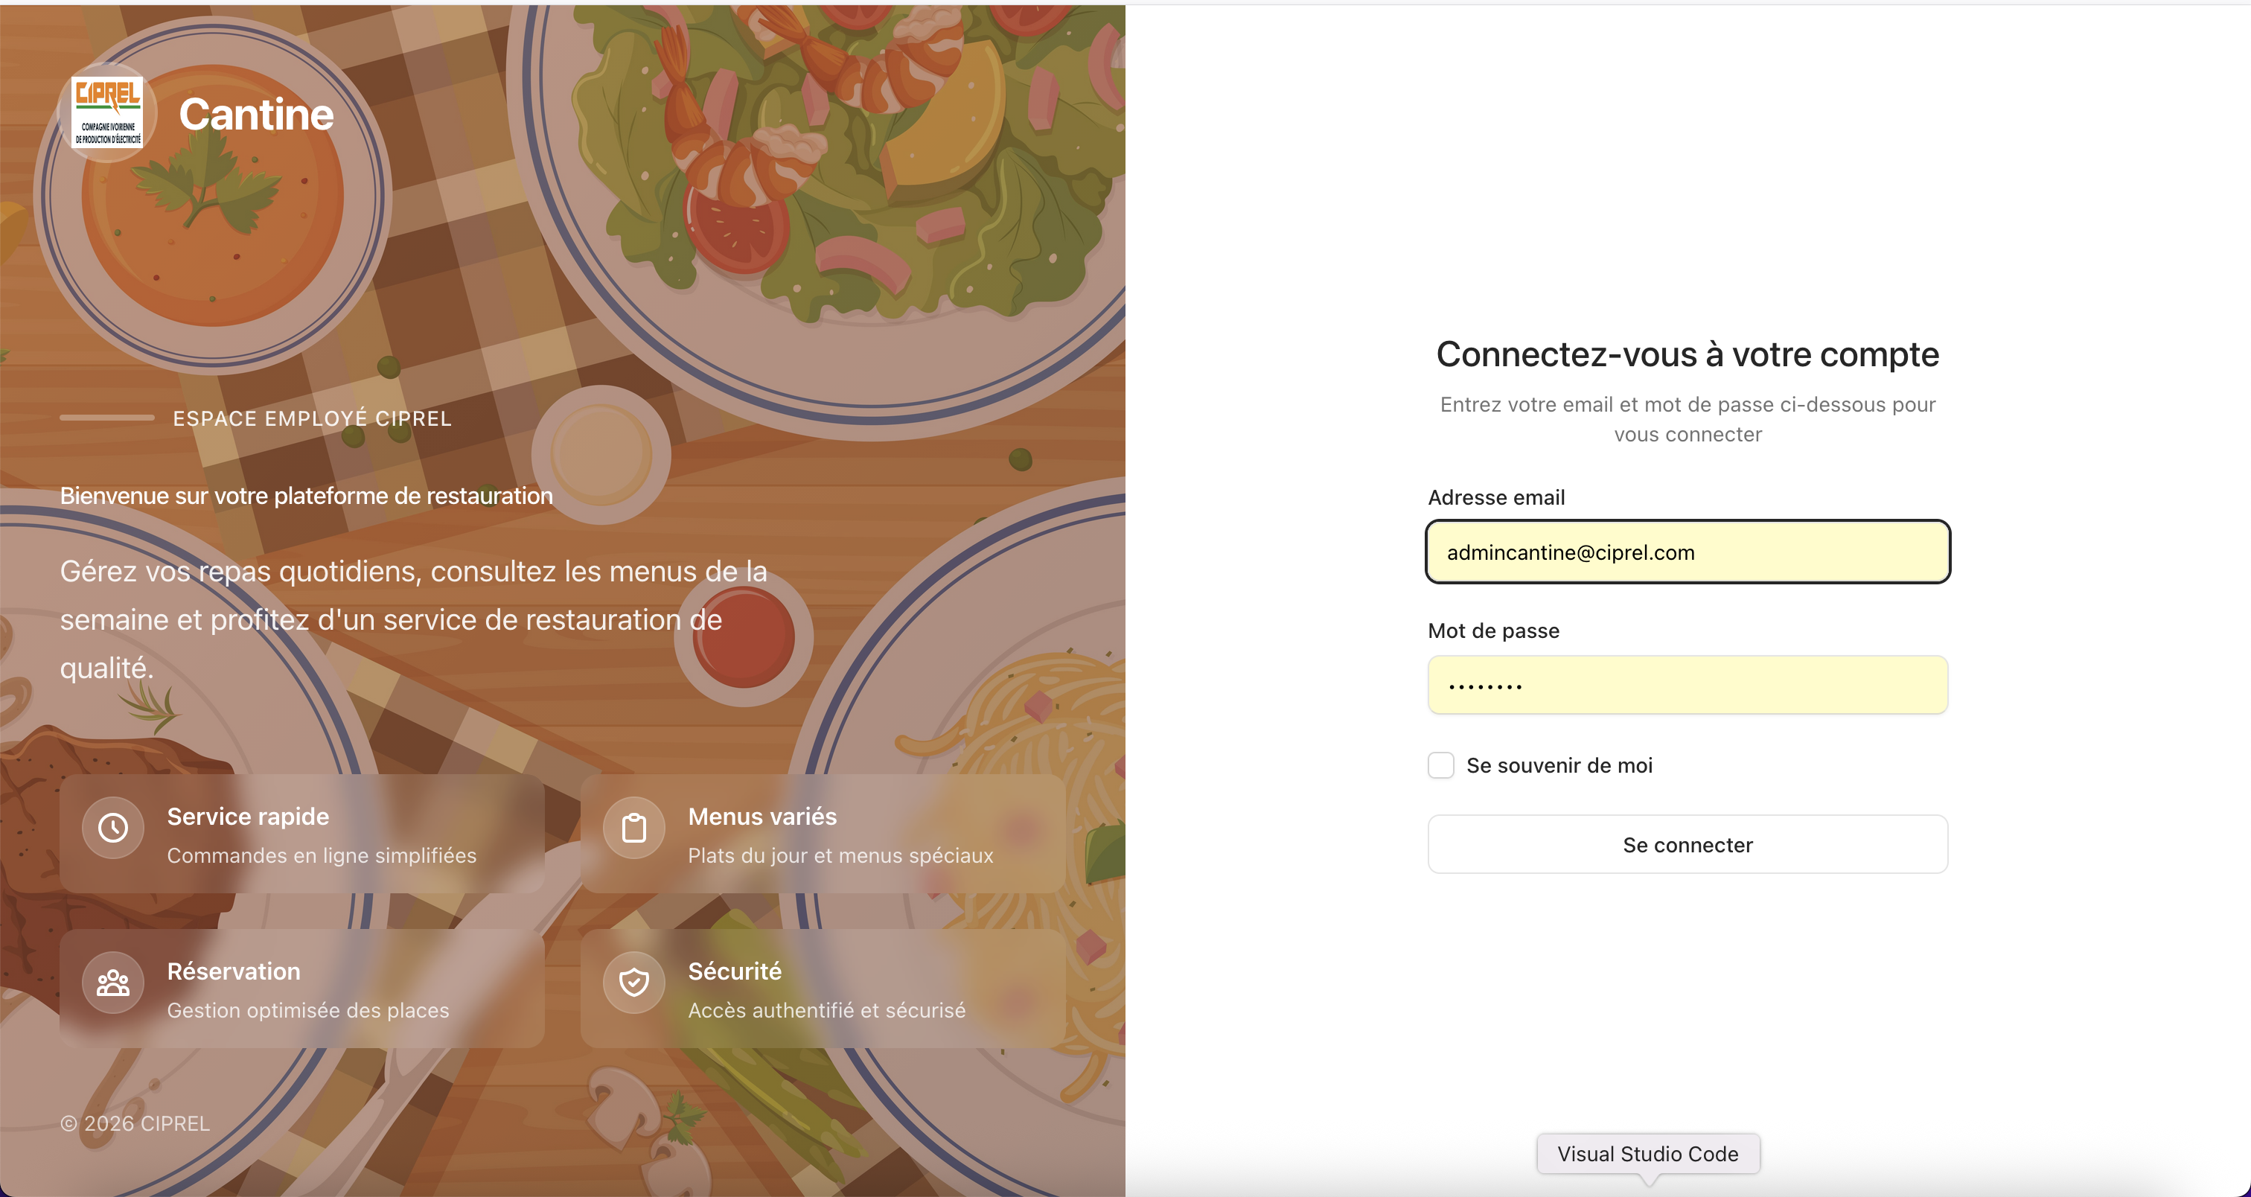Focus the Adresse email input field
2251x1197 pixels.
pyautogui.click(x=1688, y=552)
